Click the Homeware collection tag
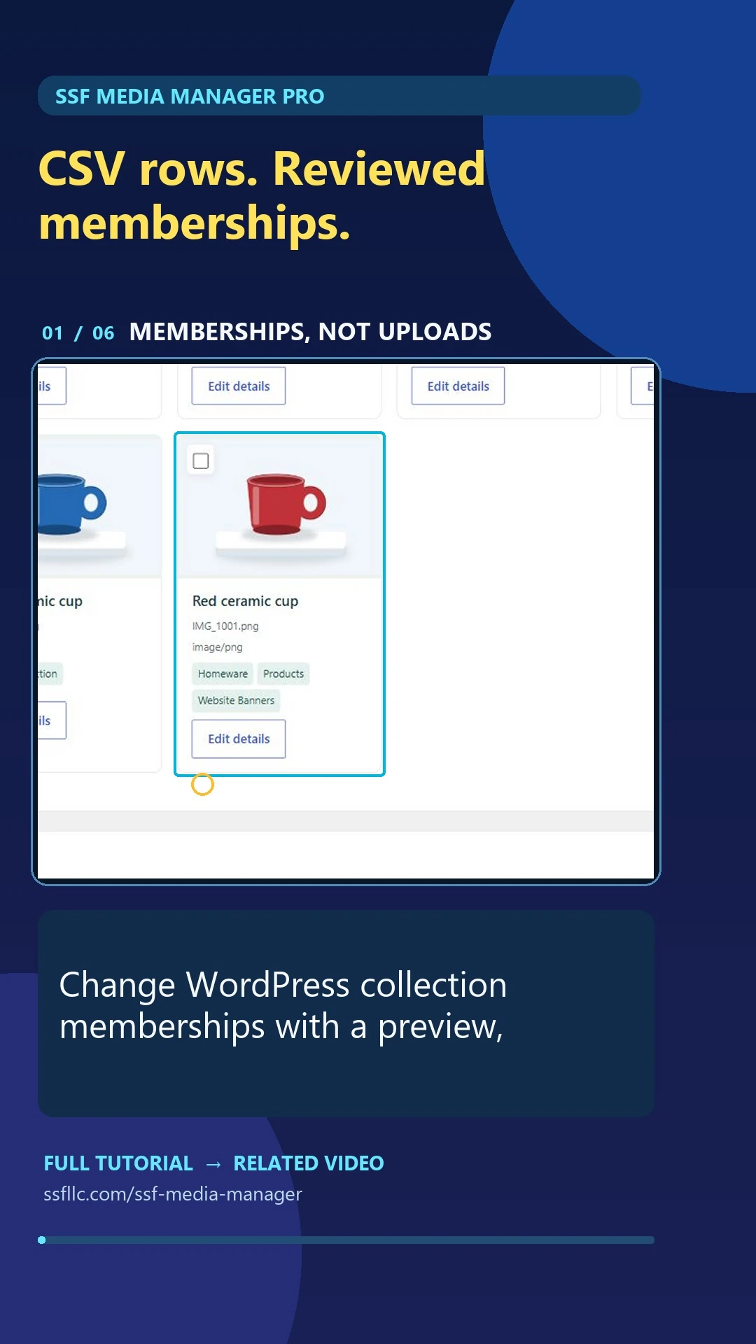Screen dimensions: 756x1344 (x=223, y=673)
